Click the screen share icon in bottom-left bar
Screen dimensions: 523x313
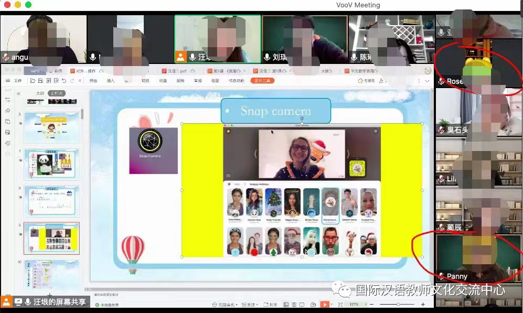[x=18, y=302]
